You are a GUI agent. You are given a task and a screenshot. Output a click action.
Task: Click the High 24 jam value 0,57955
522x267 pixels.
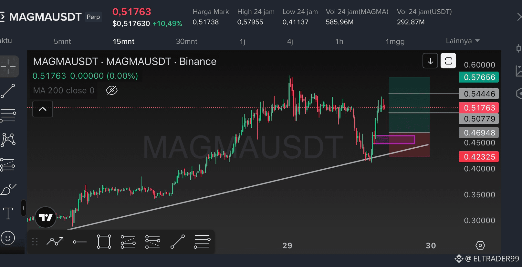(250, 22)
